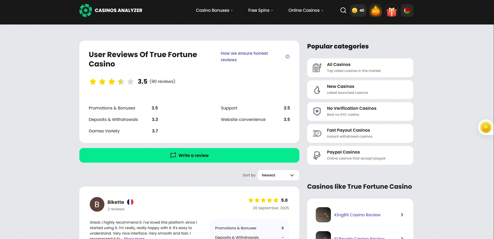The width and height of the screenshot is (494, 239).
Task: Click the PayPal icon for Paypal Casinos
Action: [x=317, y=155]
